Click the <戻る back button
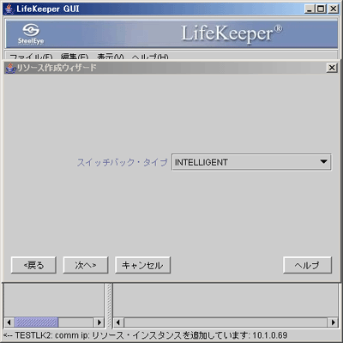The width and height of the screenshot is (343, 343). (x=33, y=265)
